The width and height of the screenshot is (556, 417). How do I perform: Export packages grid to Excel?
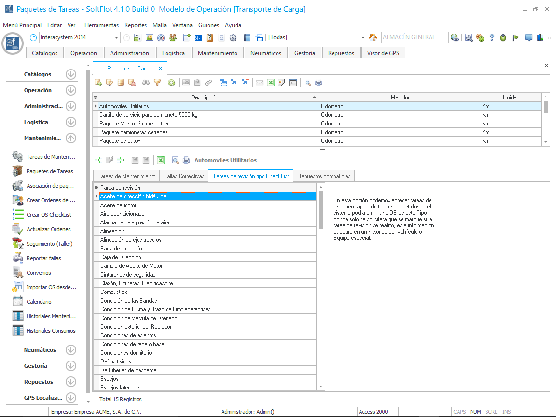(271, 83)
